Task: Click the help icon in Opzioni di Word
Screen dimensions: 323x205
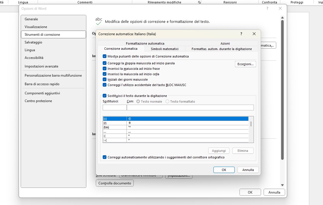Action: (x=267, y=9)
